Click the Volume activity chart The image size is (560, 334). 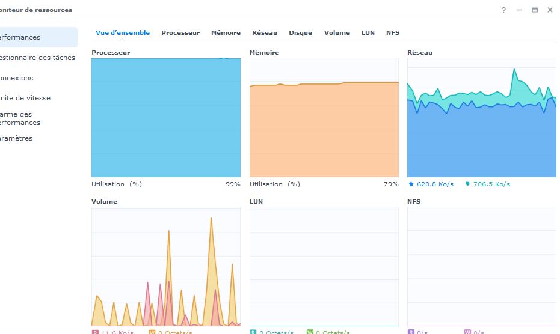tap(166, 266)
